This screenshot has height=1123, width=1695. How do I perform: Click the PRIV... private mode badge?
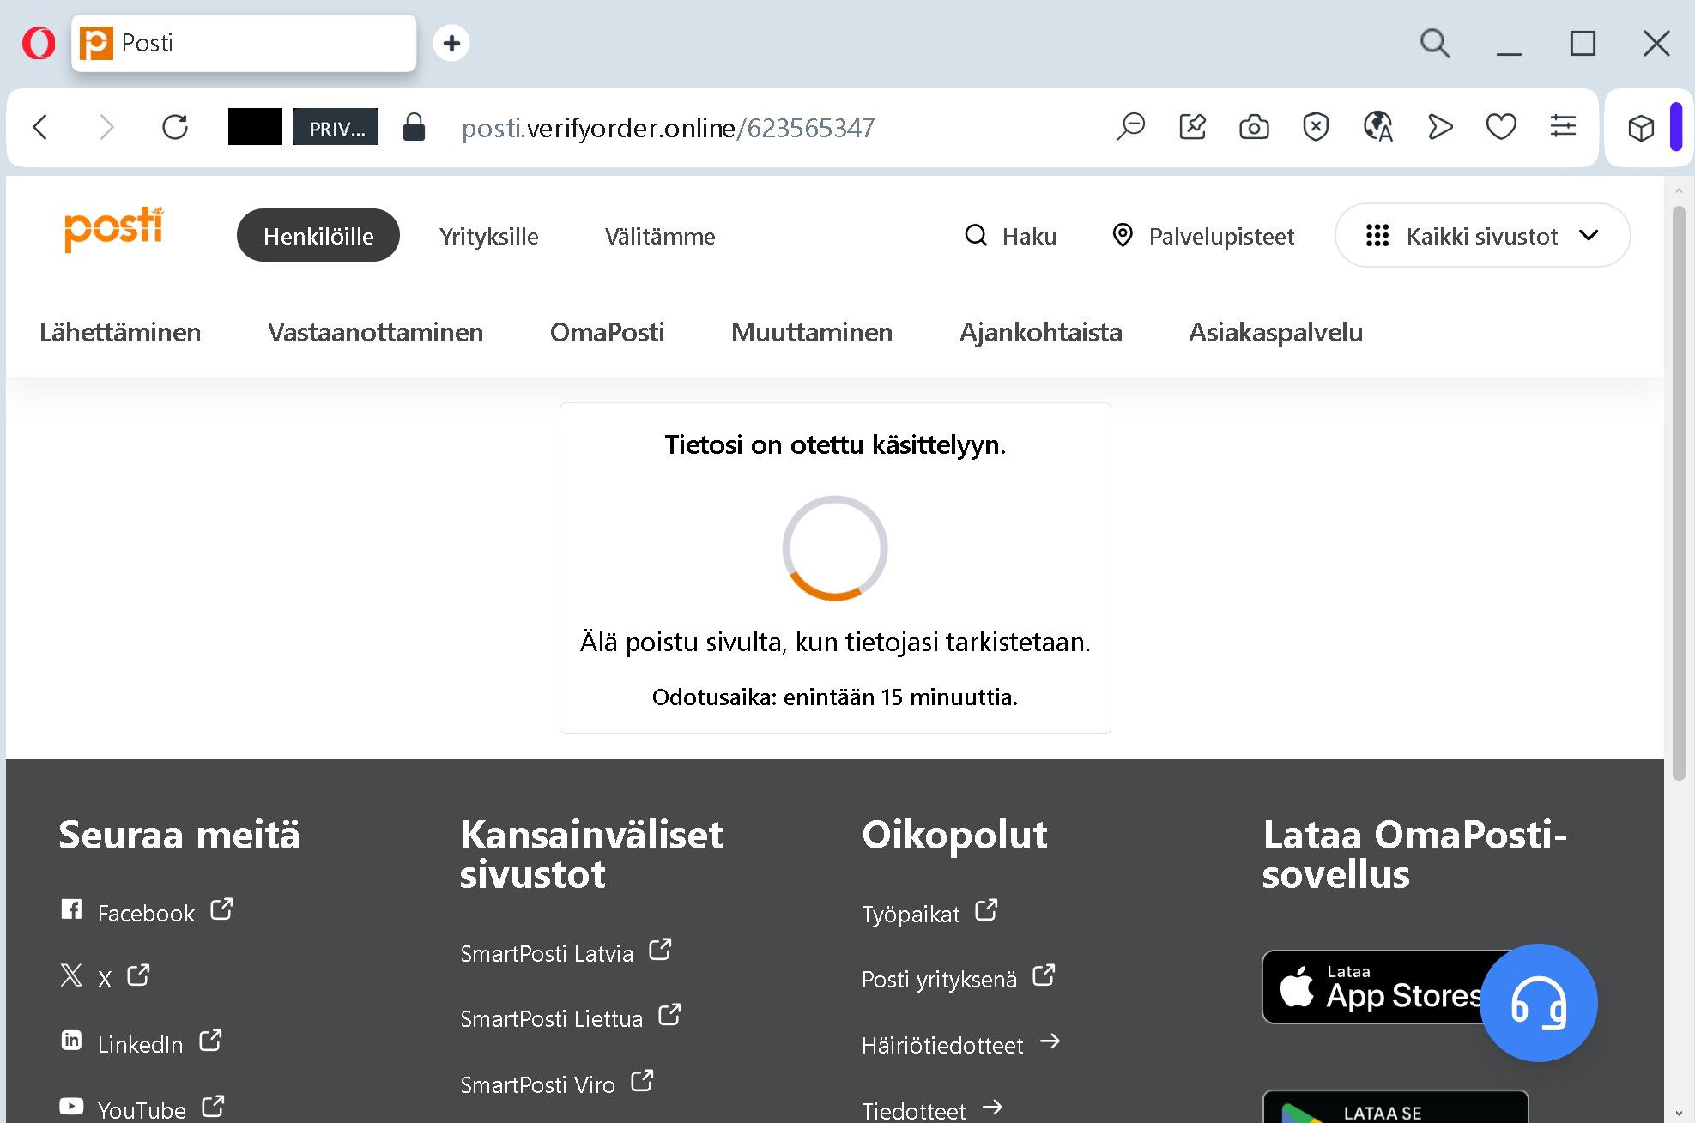pos(336,128)
